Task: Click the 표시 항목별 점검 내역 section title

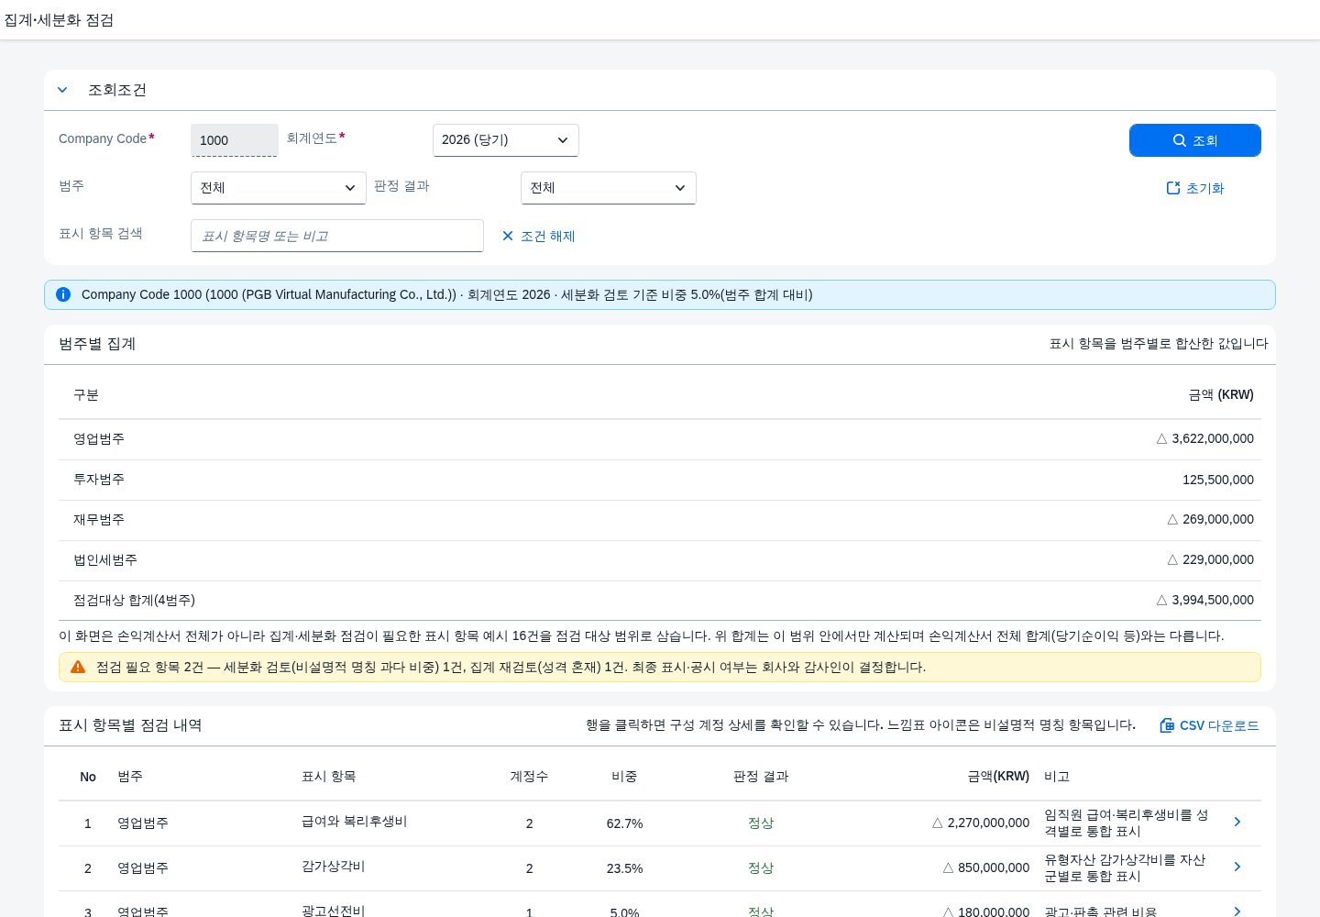Action: [x=130, y=725]
